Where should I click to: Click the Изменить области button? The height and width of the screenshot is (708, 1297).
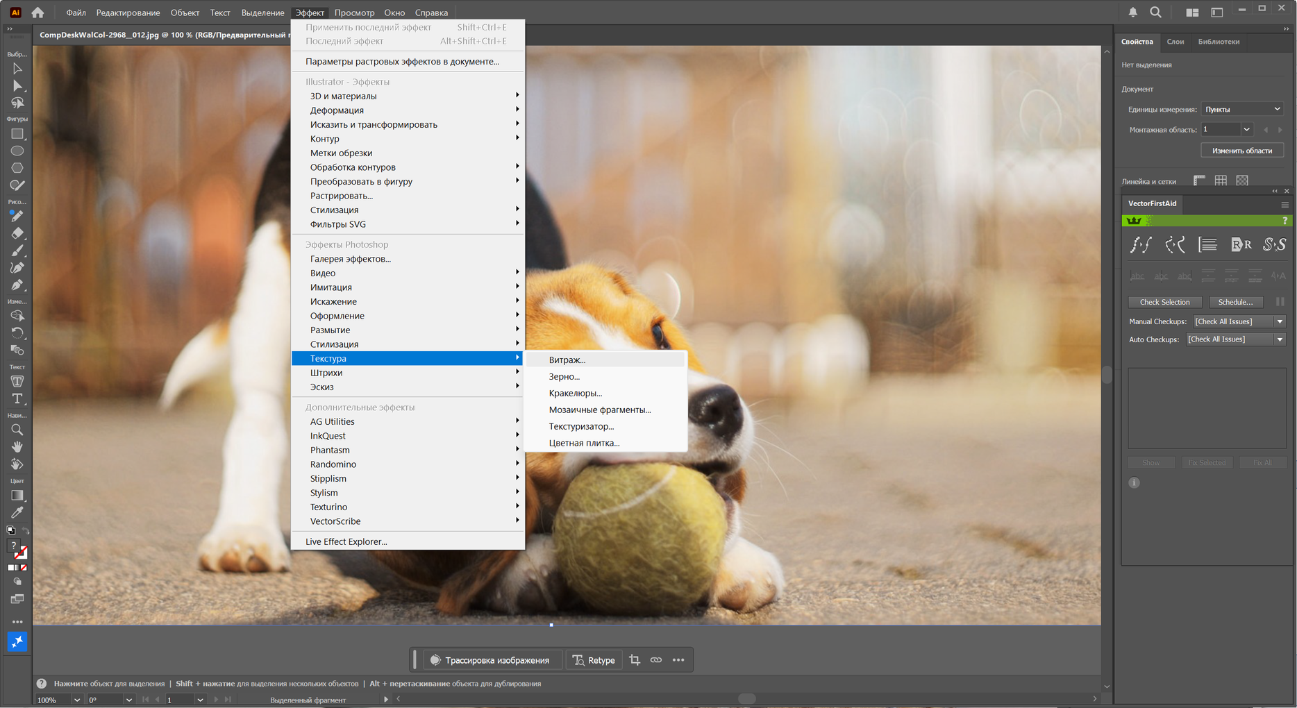pos(1241,151)
